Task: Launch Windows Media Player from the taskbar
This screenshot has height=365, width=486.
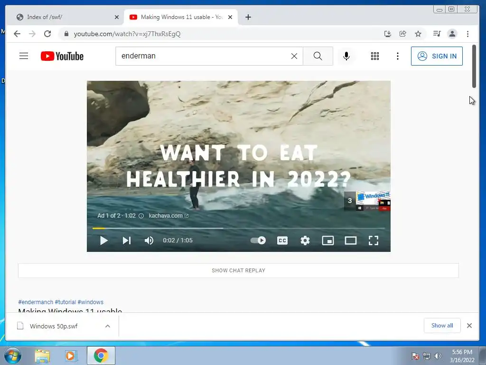Action: click(70, 356)
